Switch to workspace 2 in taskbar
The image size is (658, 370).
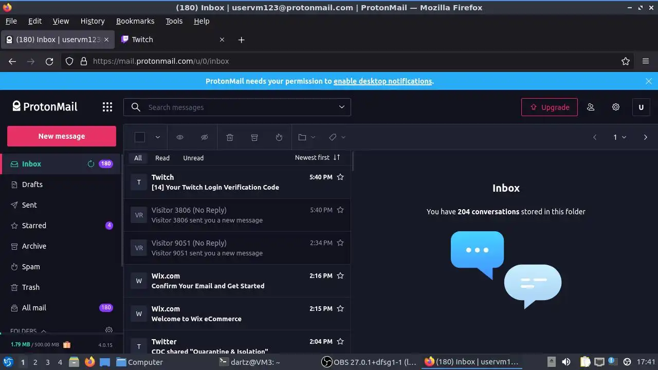pos(35,362)
